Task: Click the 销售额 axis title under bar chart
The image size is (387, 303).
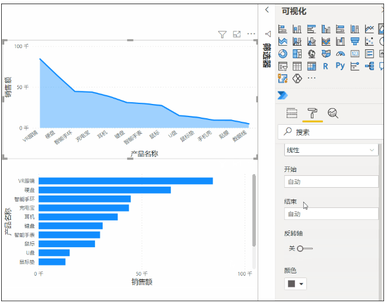Action: [x=142, y=282]
